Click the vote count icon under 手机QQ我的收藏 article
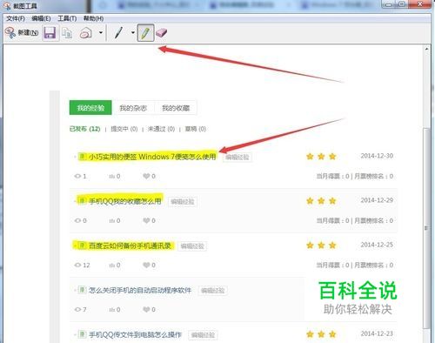 111,221
